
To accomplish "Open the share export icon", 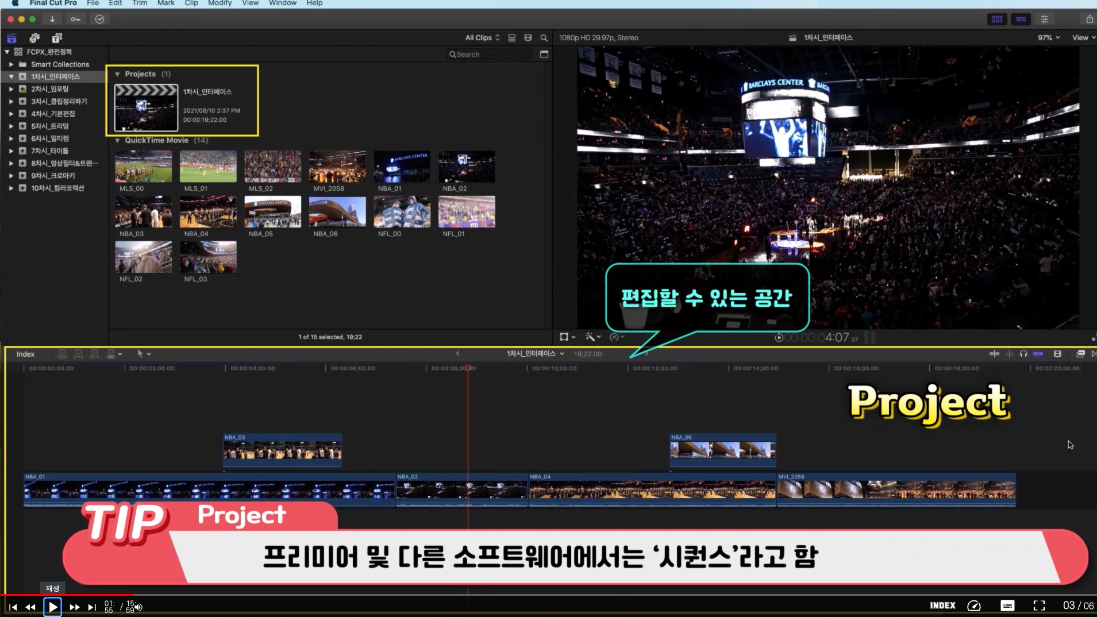I will (1089, 19).
